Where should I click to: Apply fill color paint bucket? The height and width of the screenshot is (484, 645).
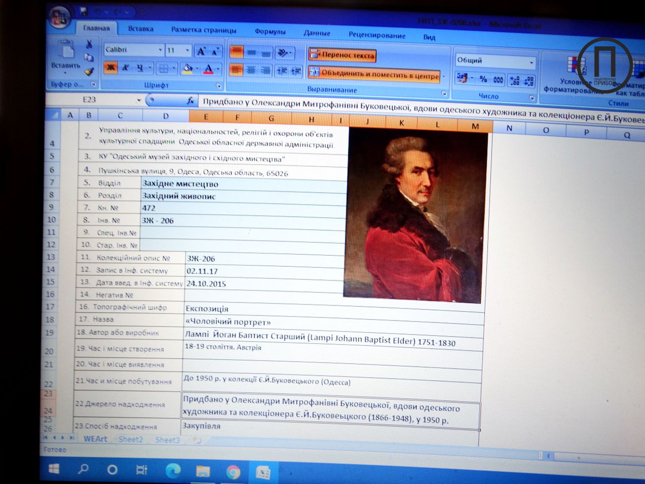(x=187, y=68)
